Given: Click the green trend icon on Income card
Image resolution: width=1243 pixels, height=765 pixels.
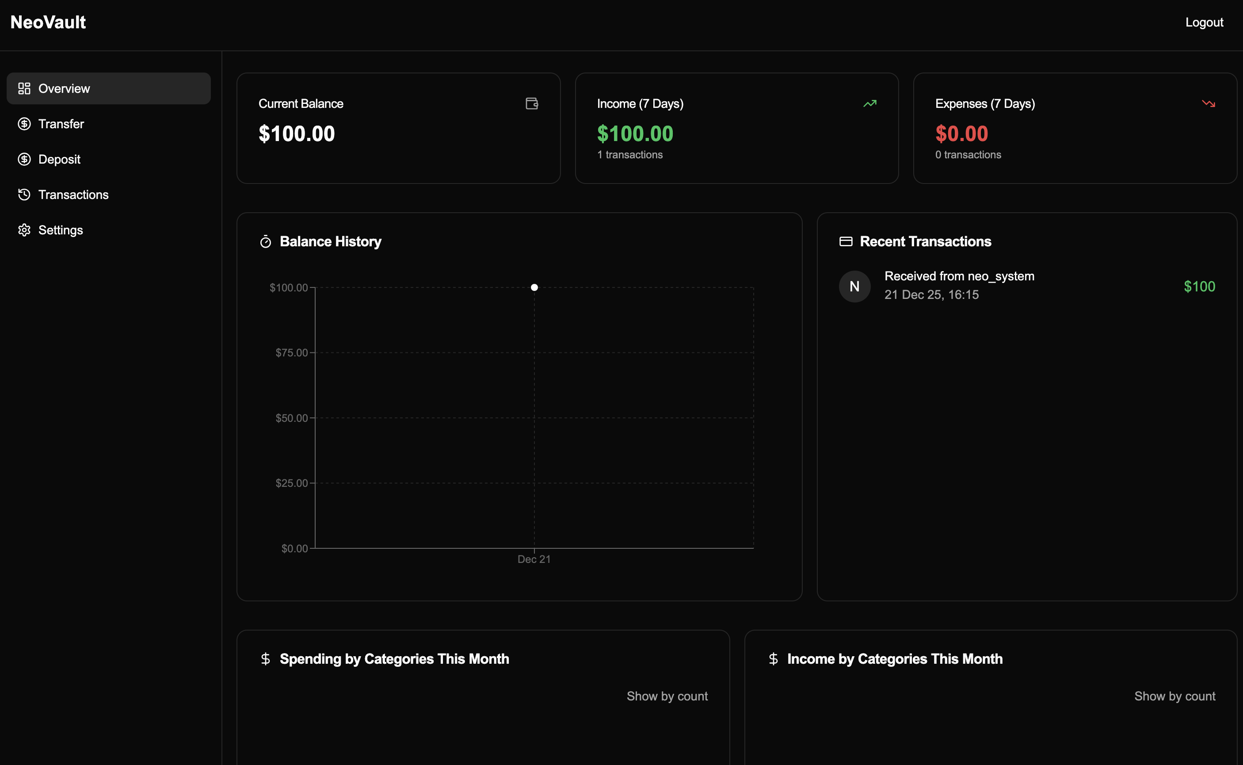Looking at the screenshot, I should (x=870, y=103).
